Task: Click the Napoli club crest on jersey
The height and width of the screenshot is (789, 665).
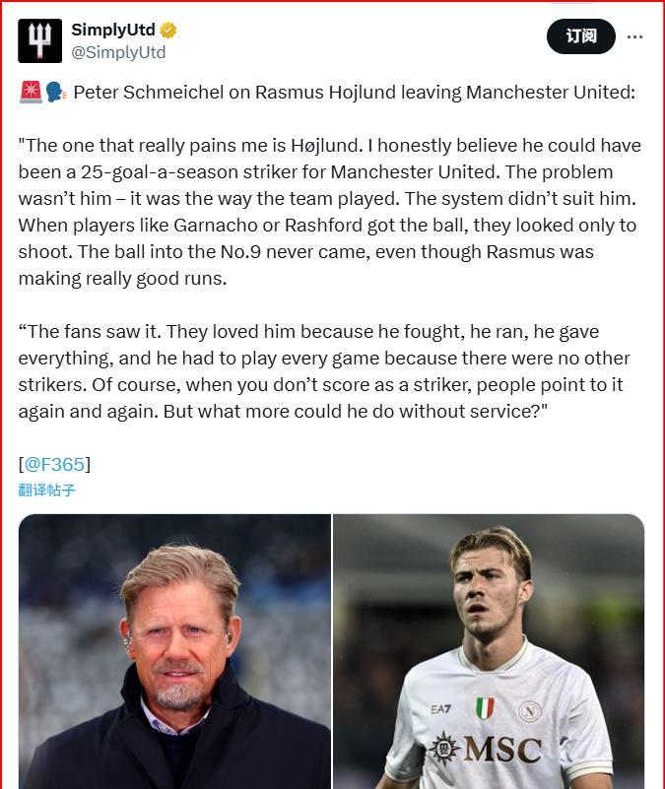Action: (x=529, y=711)
